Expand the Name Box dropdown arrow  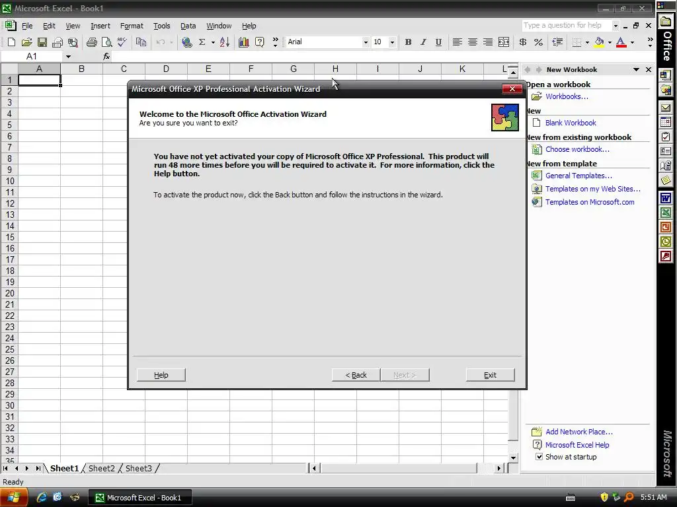(x=68, y=57)
